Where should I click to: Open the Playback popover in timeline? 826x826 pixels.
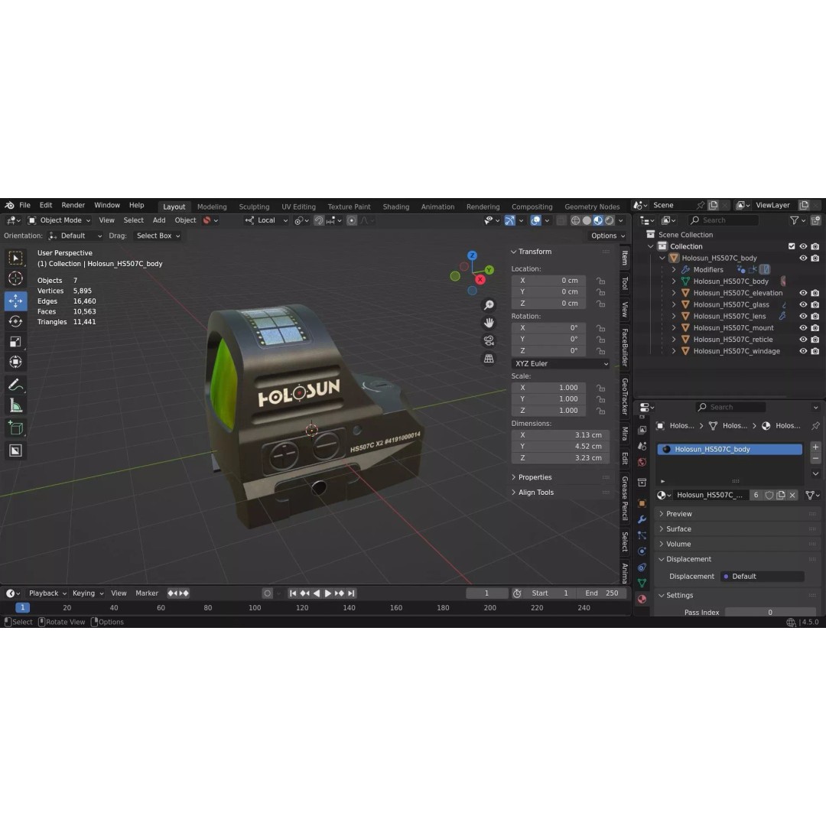click(47, 593)
